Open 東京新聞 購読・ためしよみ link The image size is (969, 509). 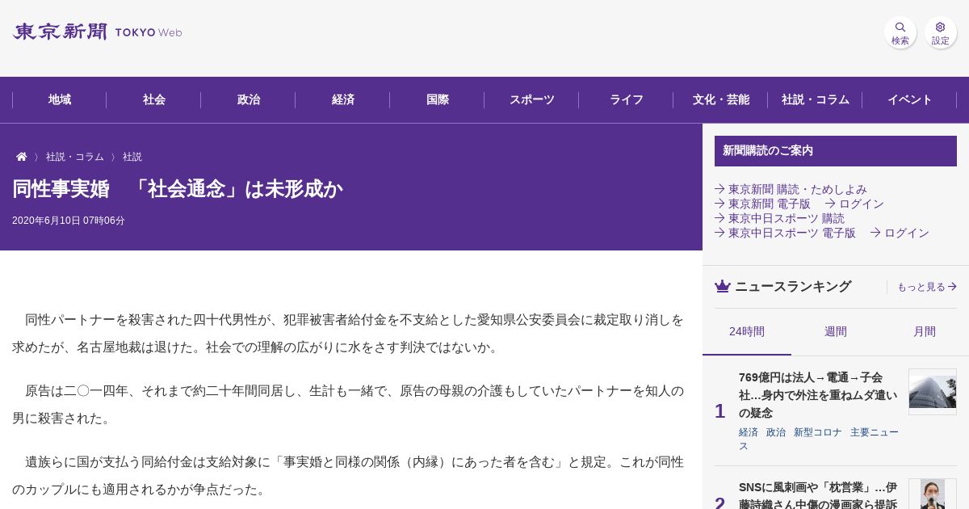point(791,189)
